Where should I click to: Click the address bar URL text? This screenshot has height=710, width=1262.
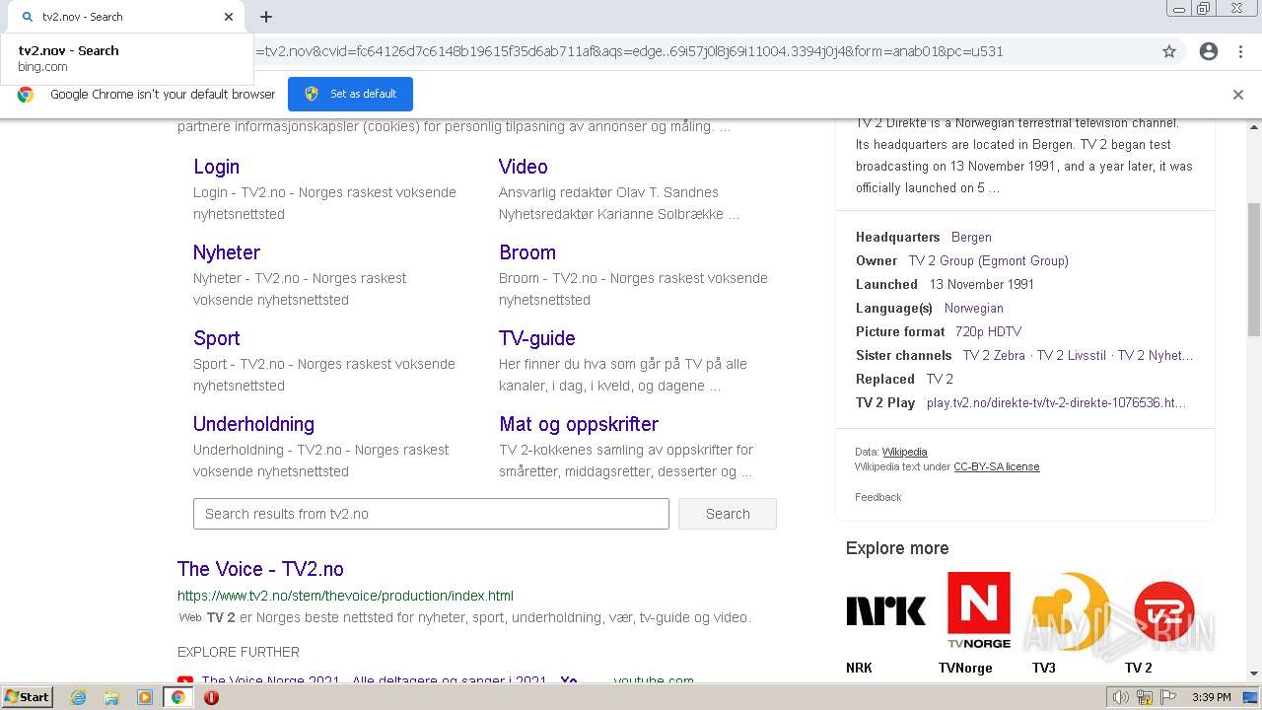click(629, 51)
